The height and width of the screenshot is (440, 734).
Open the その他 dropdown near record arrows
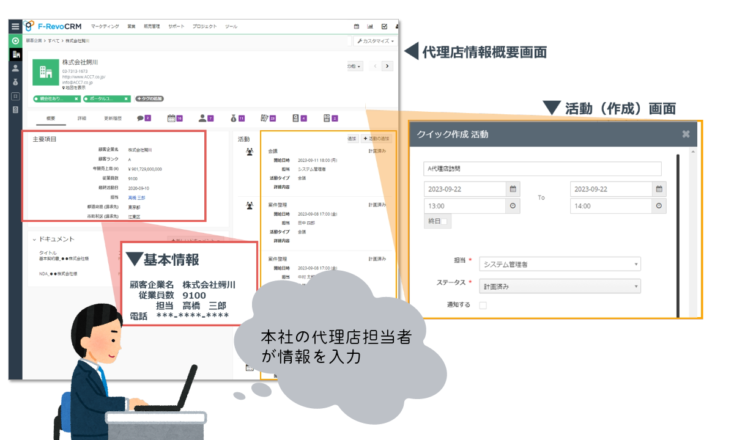click(355, 66)
